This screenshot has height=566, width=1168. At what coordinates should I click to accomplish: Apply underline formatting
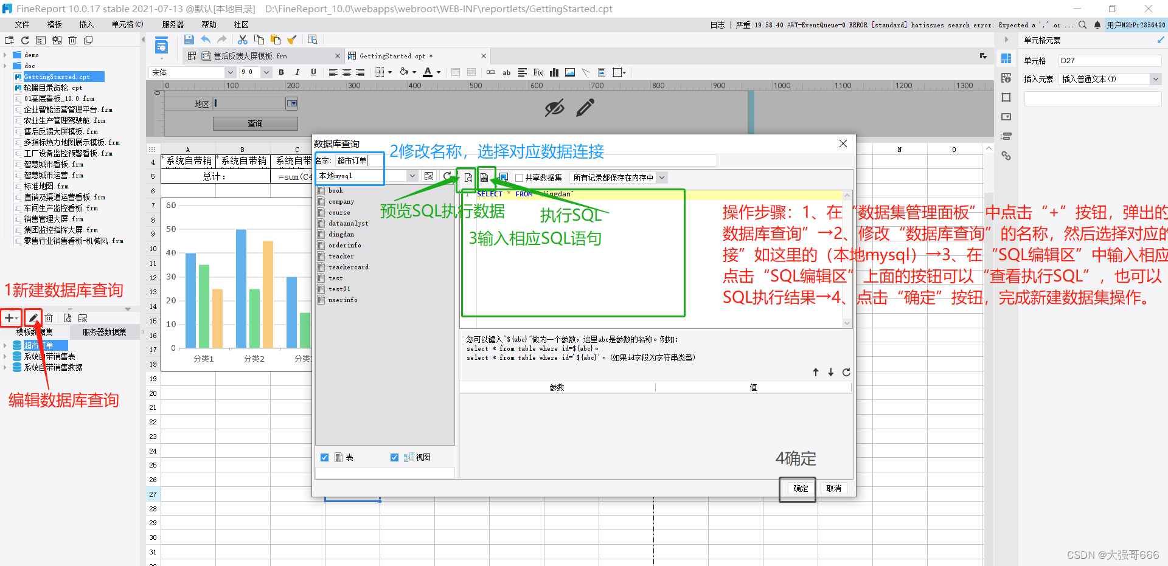(313, 72)
